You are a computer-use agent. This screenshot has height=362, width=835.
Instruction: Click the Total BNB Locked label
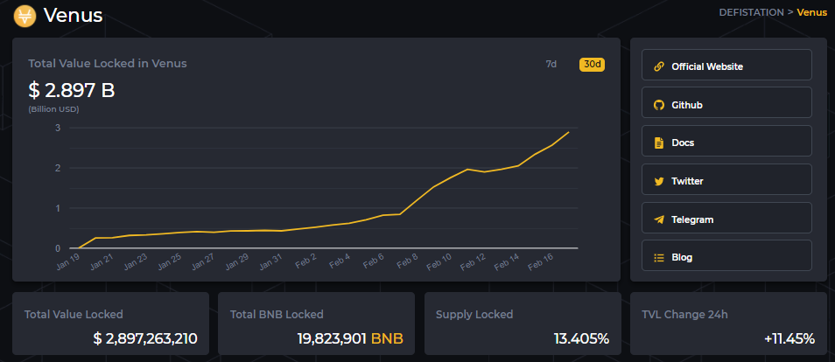tap(277, 315)
